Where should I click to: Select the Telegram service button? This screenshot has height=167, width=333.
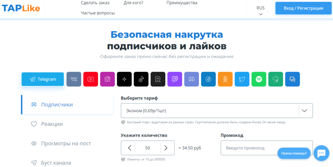[42, 79]
